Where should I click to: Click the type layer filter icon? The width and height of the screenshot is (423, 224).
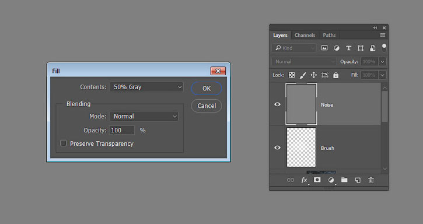click(348, 48)
